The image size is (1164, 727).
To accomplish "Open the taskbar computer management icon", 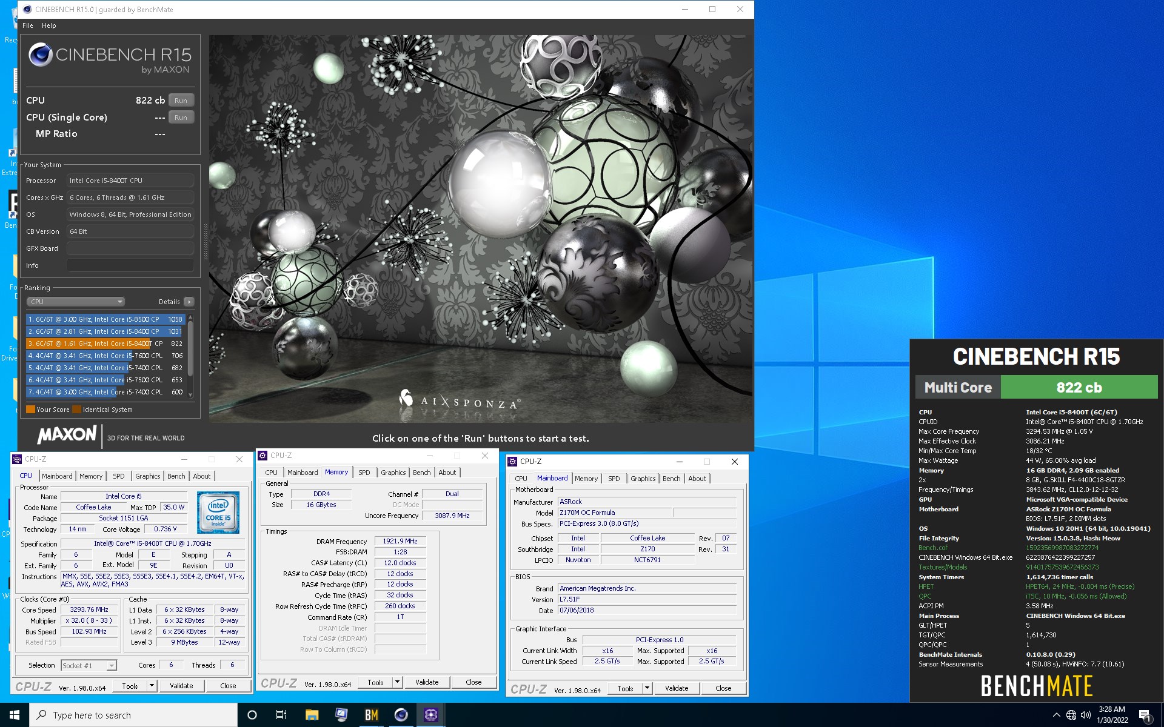I will tap(341, 715).
